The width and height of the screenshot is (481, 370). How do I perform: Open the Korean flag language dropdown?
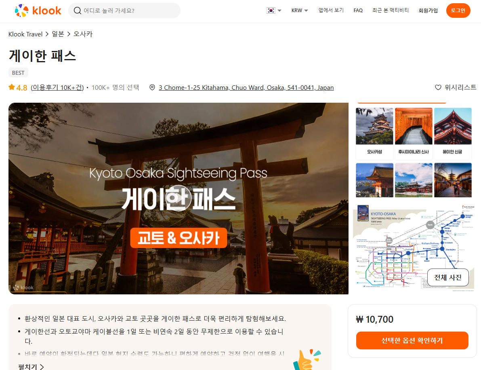click(274, 11)
